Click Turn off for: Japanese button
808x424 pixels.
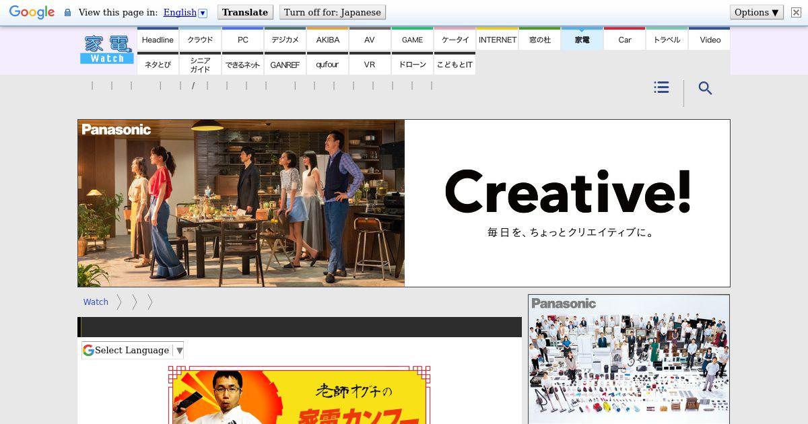coord(333,12)
